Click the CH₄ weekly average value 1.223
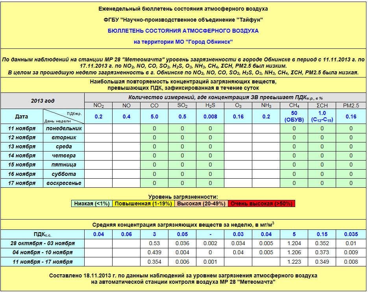The image size is (368, 292). (294, 262)
